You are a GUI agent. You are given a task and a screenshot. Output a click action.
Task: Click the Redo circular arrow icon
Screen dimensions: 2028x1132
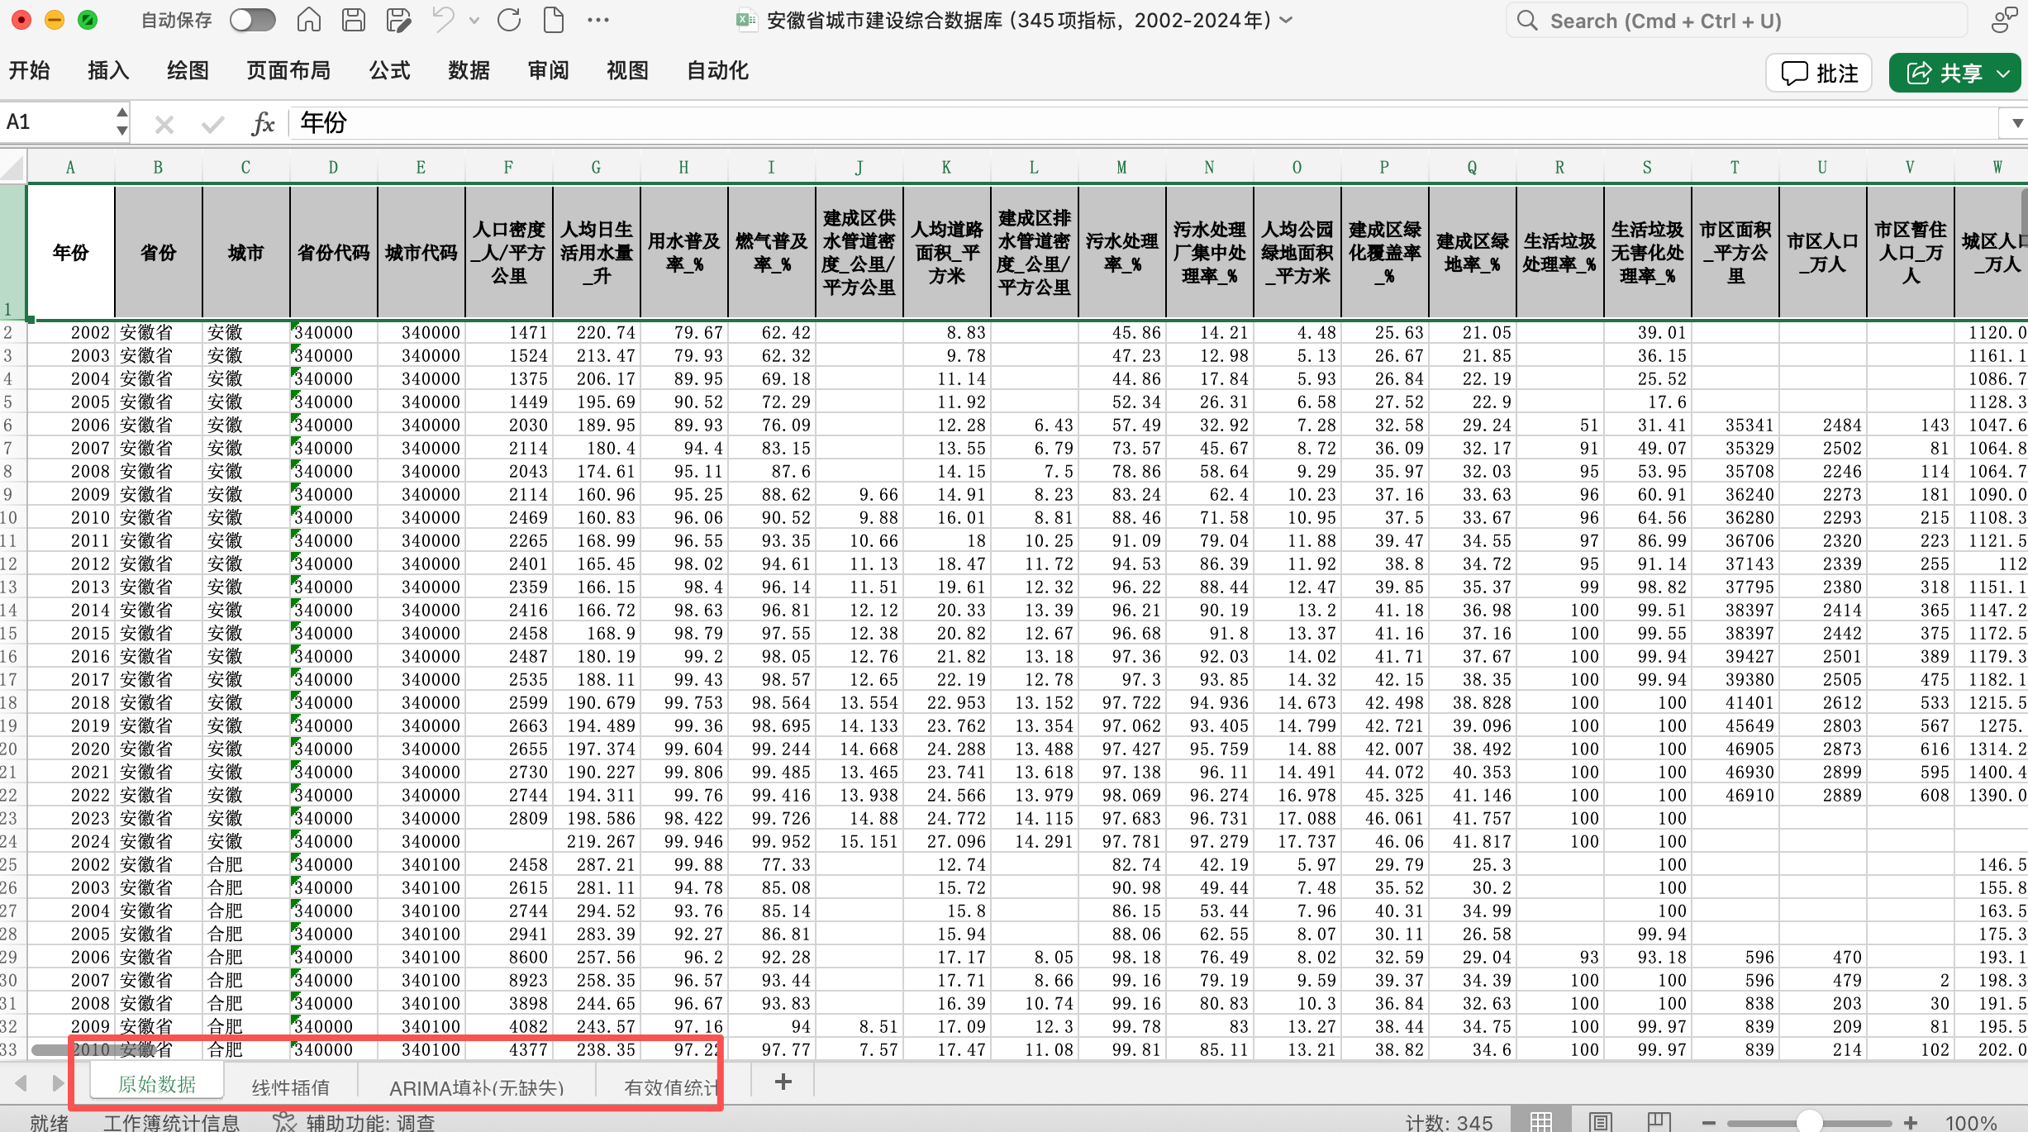(x=509, y=20)
